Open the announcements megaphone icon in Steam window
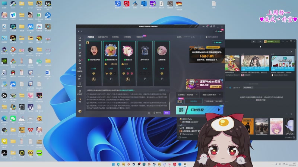This screenshot has height=167, width=298. pos(254,42)
